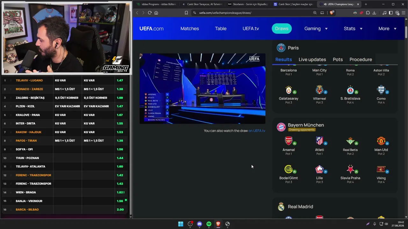Open the browser hamburger menu

[404, 13]
